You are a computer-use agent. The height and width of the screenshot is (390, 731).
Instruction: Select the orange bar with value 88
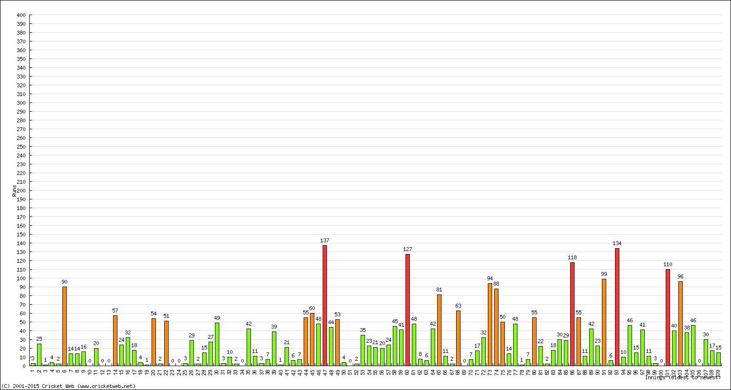click(496, 327)
